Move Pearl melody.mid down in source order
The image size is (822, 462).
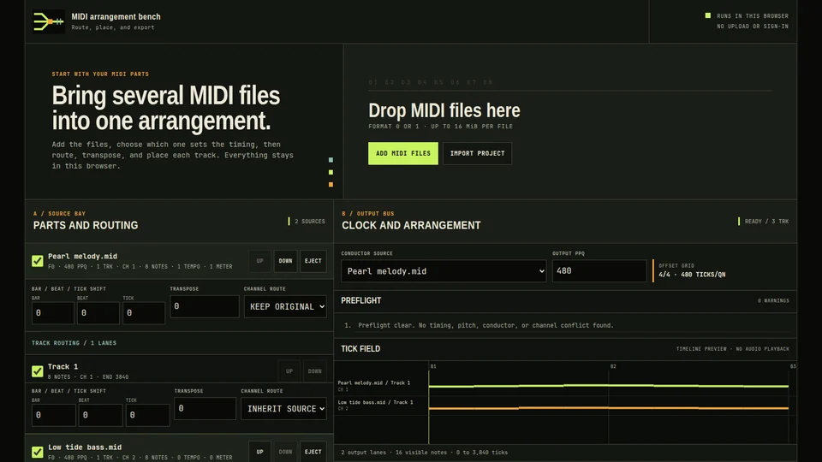click(285, 261)
